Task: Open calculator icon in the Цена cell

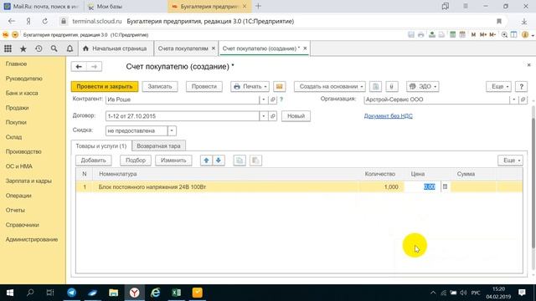Action: 445,186
